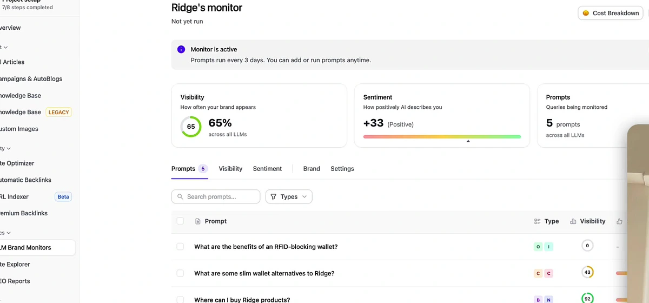Click the pink C type badge in alternatives row
The width and height of the screenshot is (649, 303).
[548, 273]
